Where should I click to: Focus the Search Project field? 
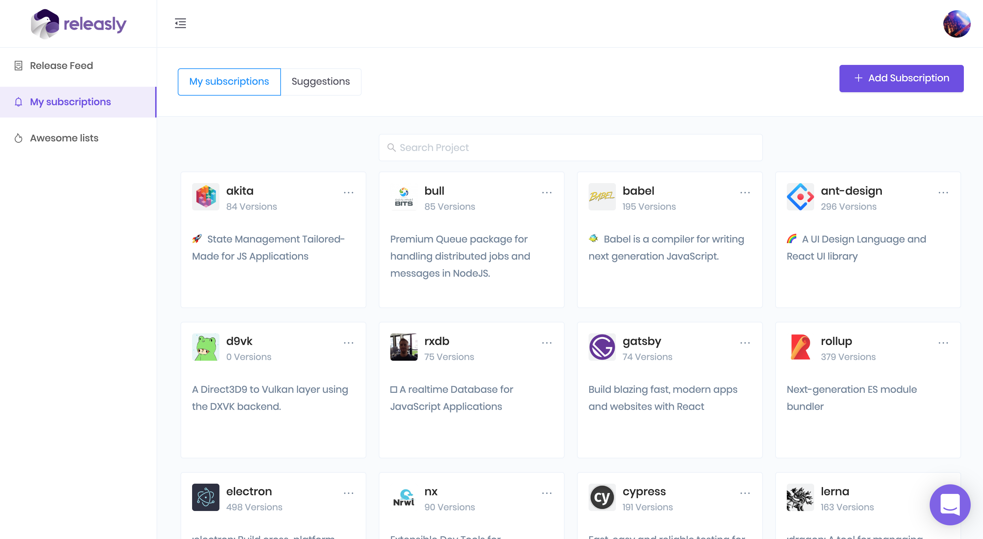click(570, 148)
